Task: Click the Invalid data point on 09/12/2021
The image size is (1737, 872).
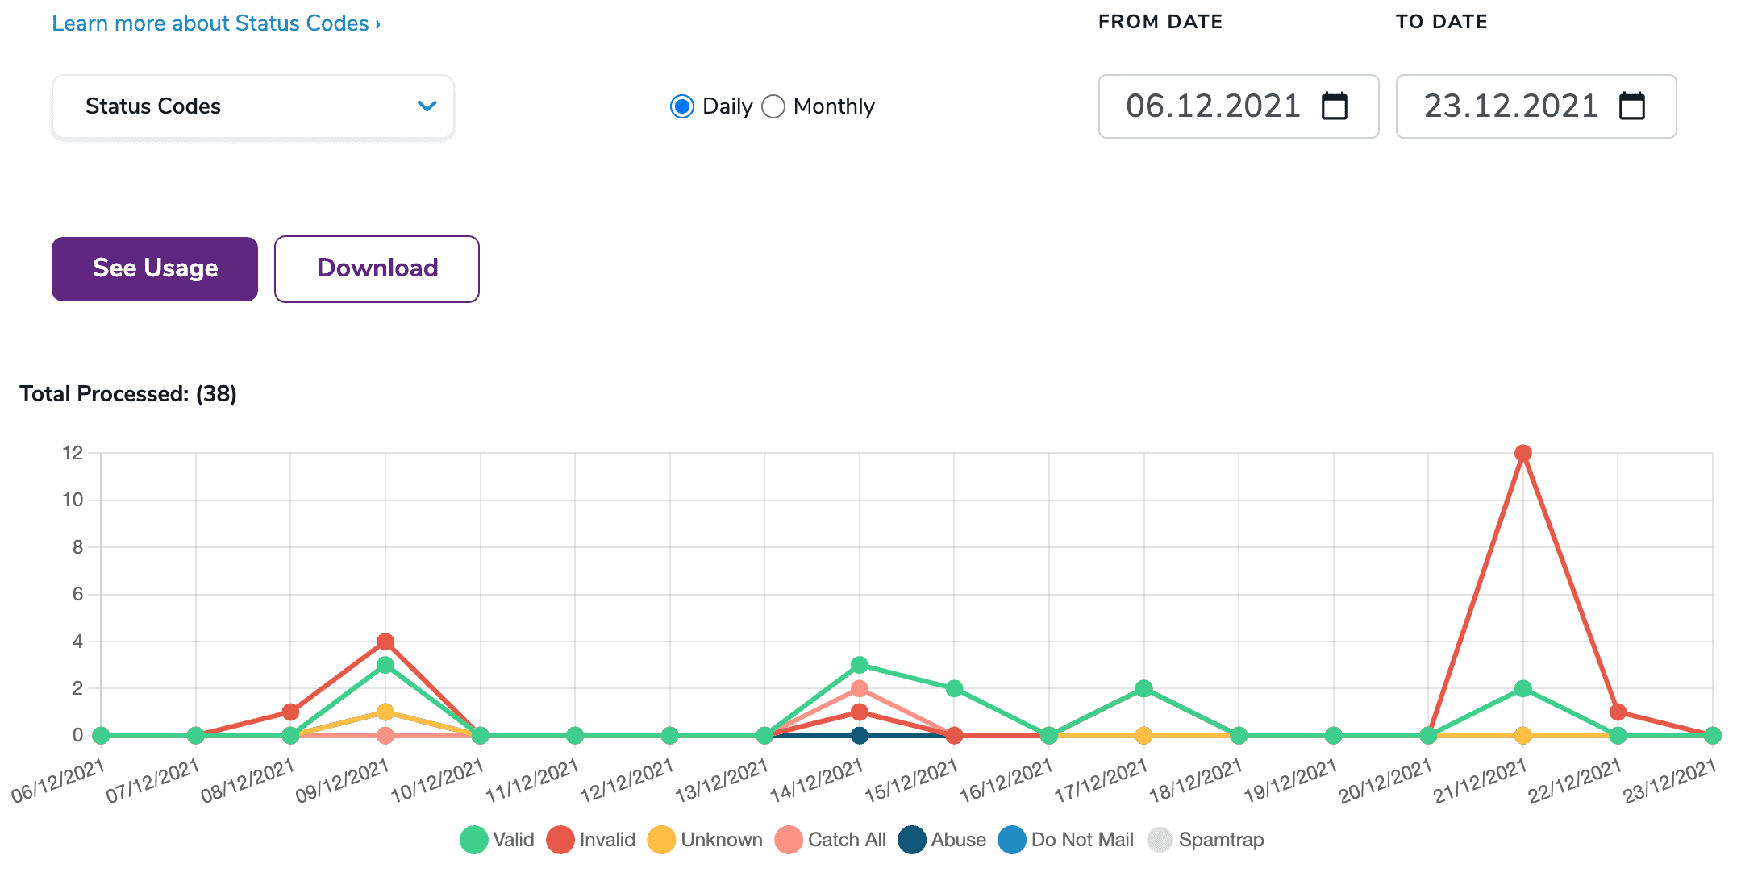Action: [385, 642]
